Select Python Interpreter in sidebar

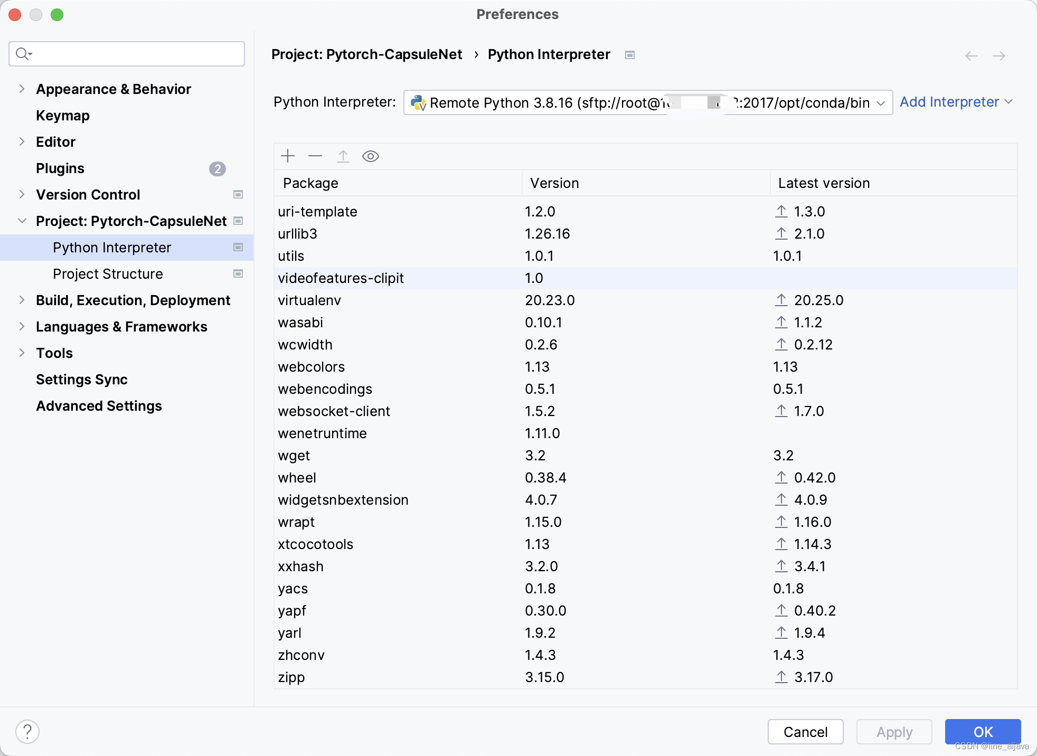point(127,248)
